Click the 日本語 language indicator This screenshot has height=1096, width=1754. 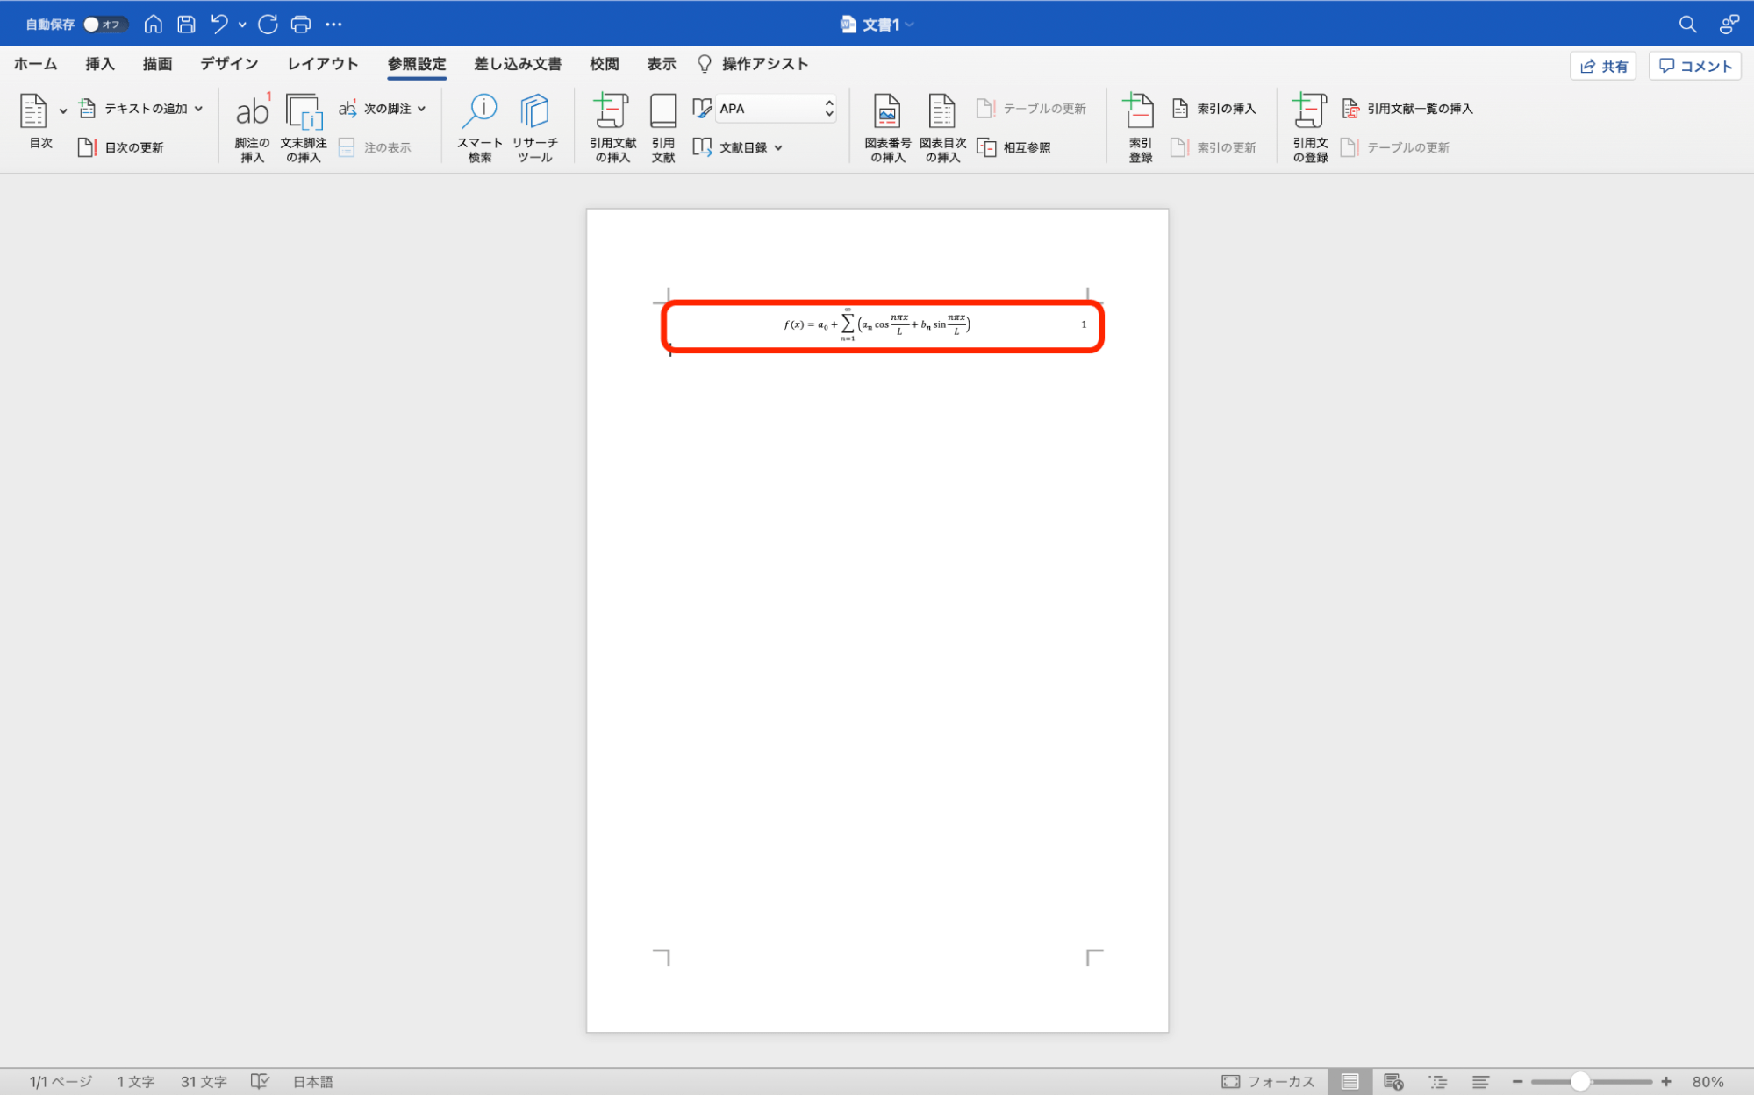pyautogui.click(x=313, y=1082)
